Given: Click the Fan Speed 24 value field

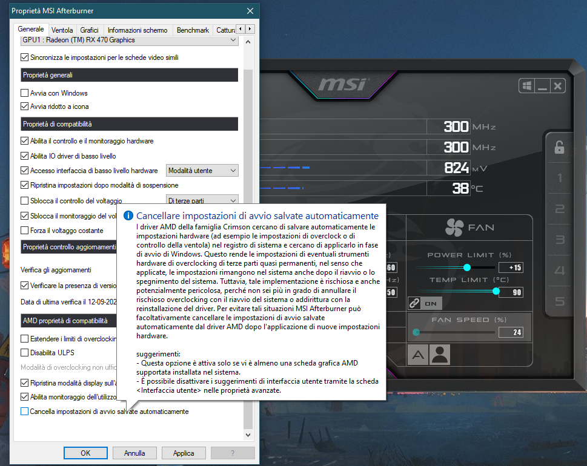Looking at the screenshot, I should click(x=511, y=332).
